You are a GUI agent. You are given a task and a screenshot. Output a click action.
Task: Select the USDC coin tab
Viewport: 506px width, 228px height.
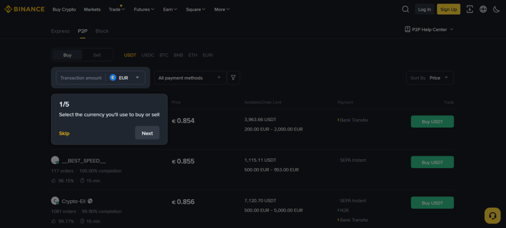point(148,55)
